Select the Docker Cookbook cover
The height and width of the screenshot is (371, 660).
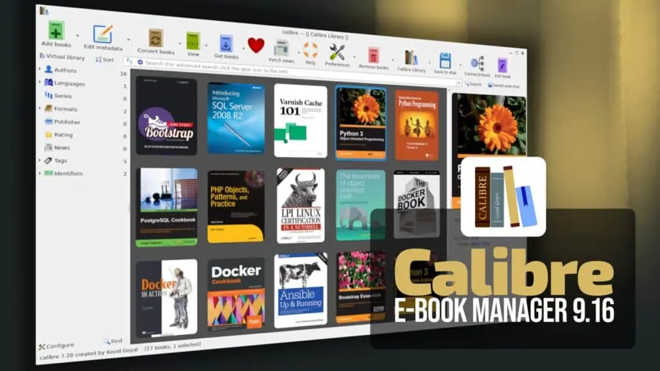236,294
